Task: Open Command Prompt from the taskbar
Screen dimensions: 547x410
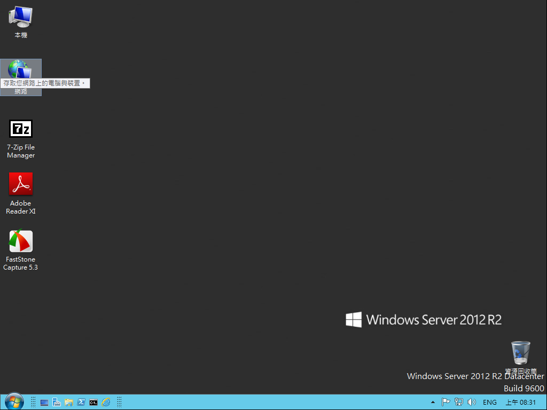Action: pos(93,403)
